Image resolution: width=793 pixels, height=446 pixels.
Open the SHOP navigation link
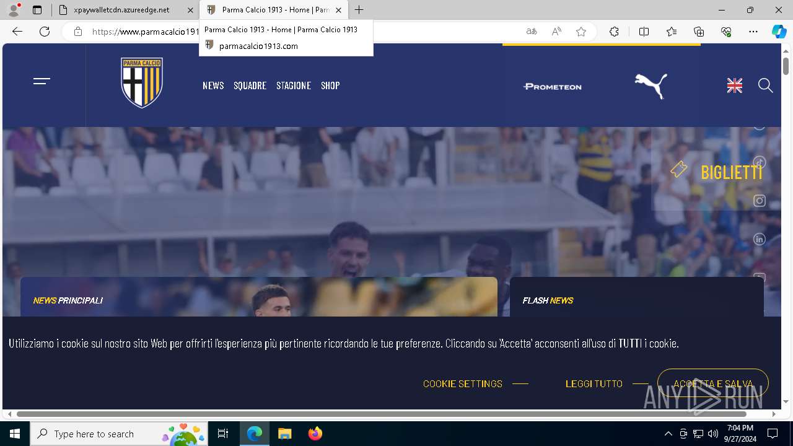click(x=330, y=85)
